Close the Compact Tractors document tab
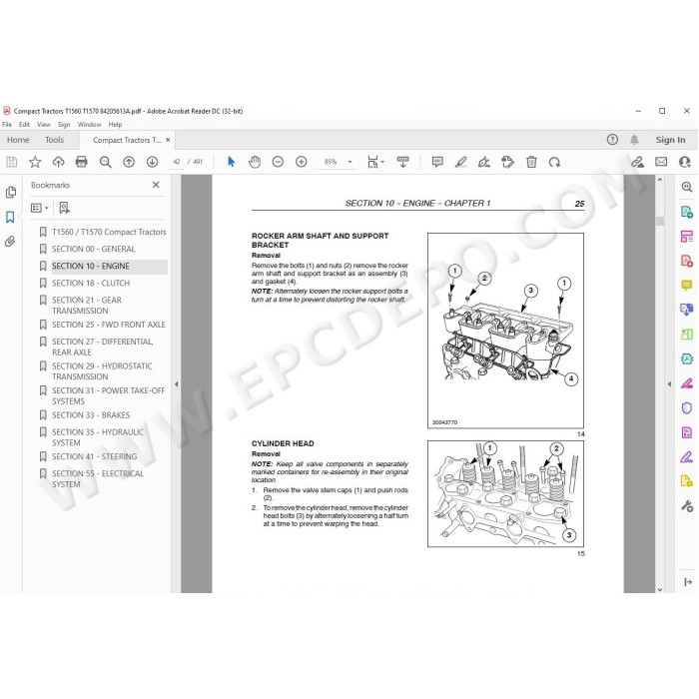Viewport: 699px width, 699px height. [x=168, y=140]
